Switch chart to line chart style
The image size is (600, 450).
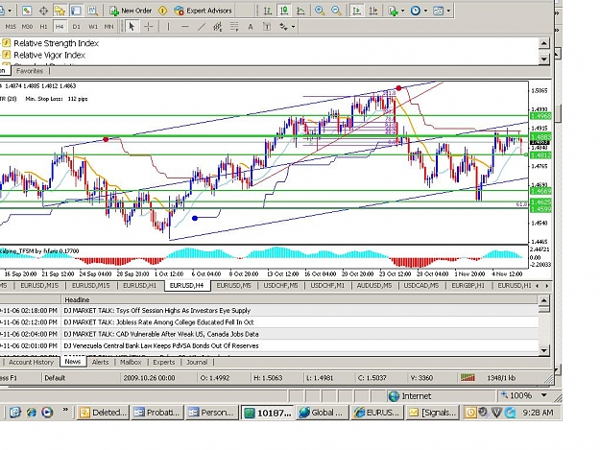[x=300, y=11]
